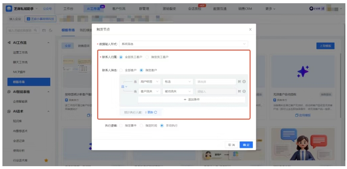Open 知识库 in the sidebar

click(x=17, y=121)
